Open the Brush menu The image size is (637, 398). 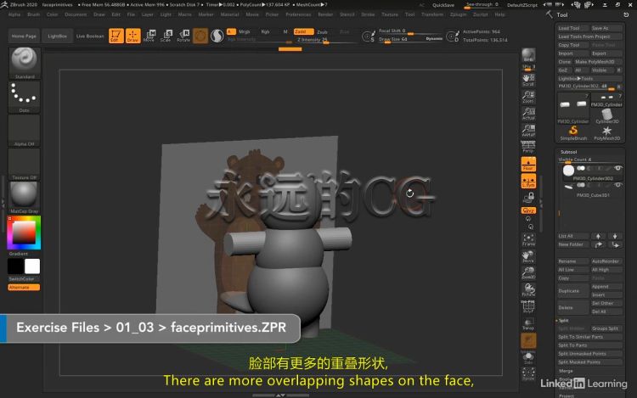[x=34, y=14]
